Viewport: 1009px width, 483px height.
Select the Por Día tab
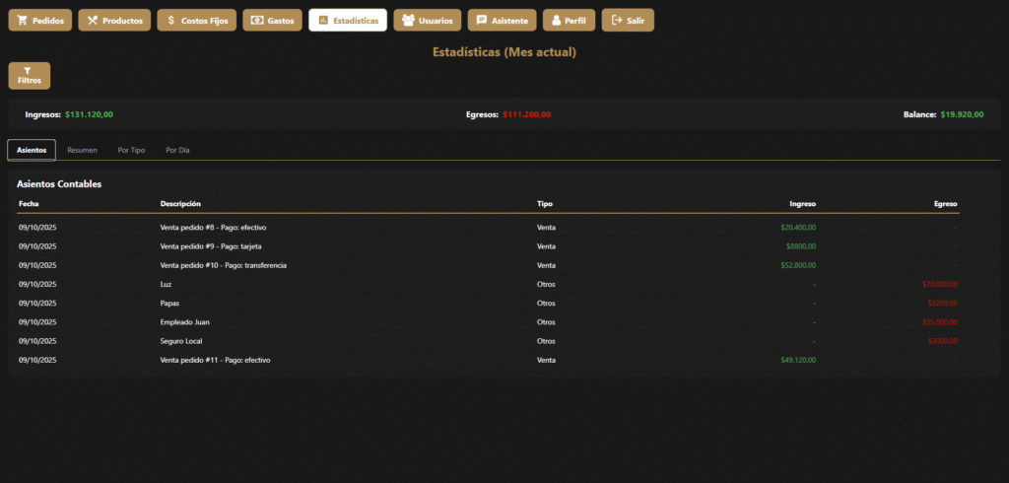coord(177,150)
